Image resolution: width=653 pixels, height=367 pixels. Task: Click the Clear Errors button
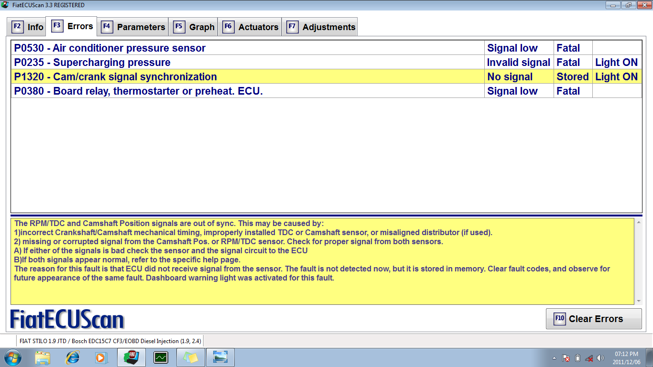click(x=594, y=319)
